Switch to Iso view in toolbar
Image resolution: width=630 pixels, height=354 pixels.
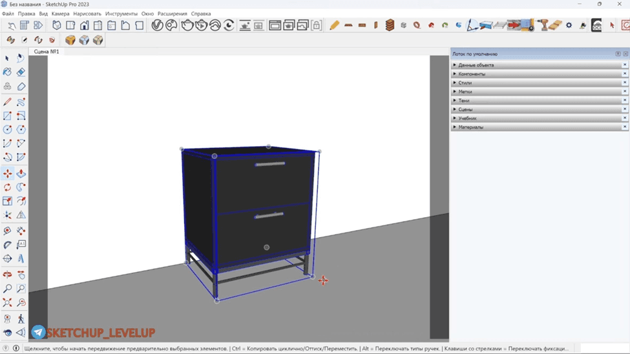(x=57, y=25)
